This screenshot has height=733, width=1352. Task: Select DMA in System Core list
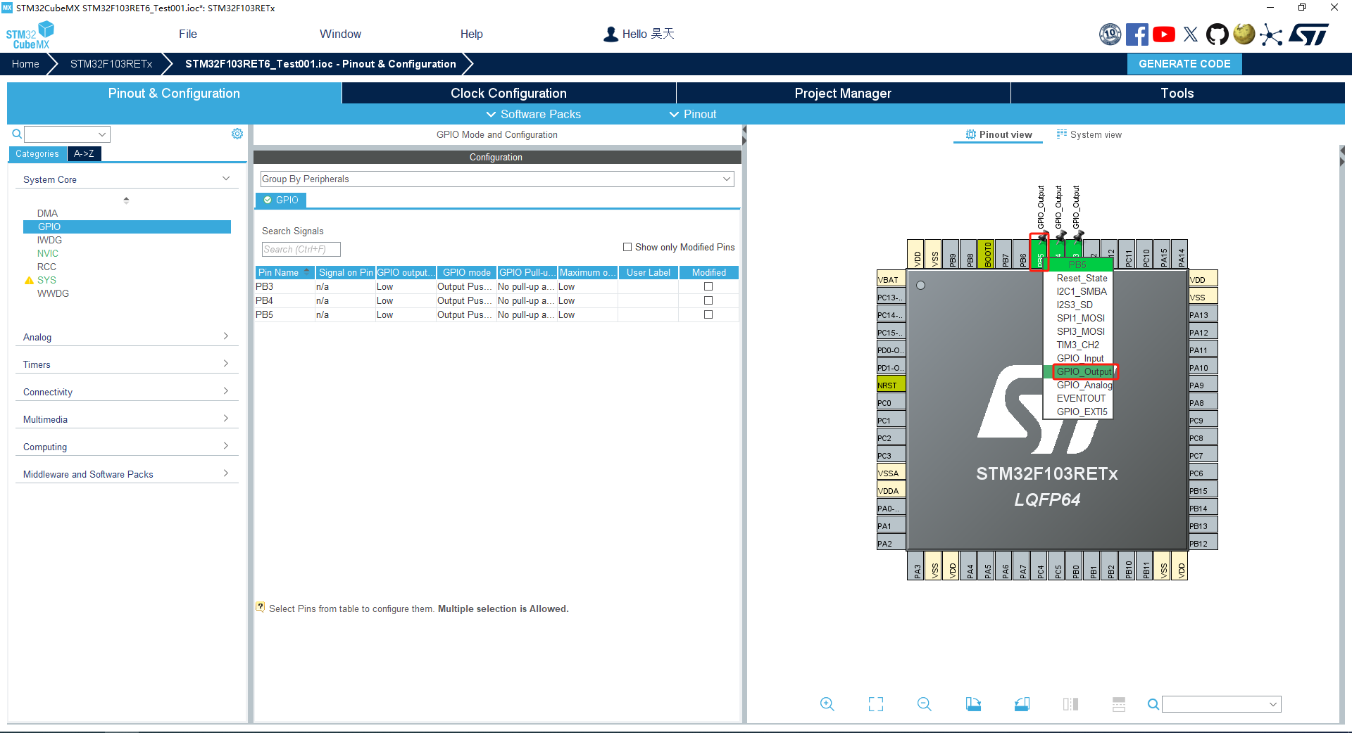click(47, 213)
